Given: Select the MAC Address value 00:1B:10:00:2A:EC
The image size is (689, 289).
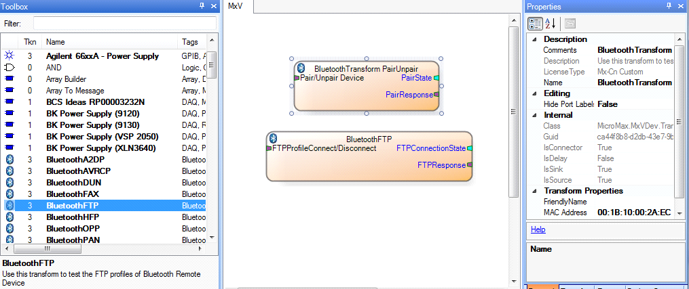Looking at the screenshot, I should [634, 213].
